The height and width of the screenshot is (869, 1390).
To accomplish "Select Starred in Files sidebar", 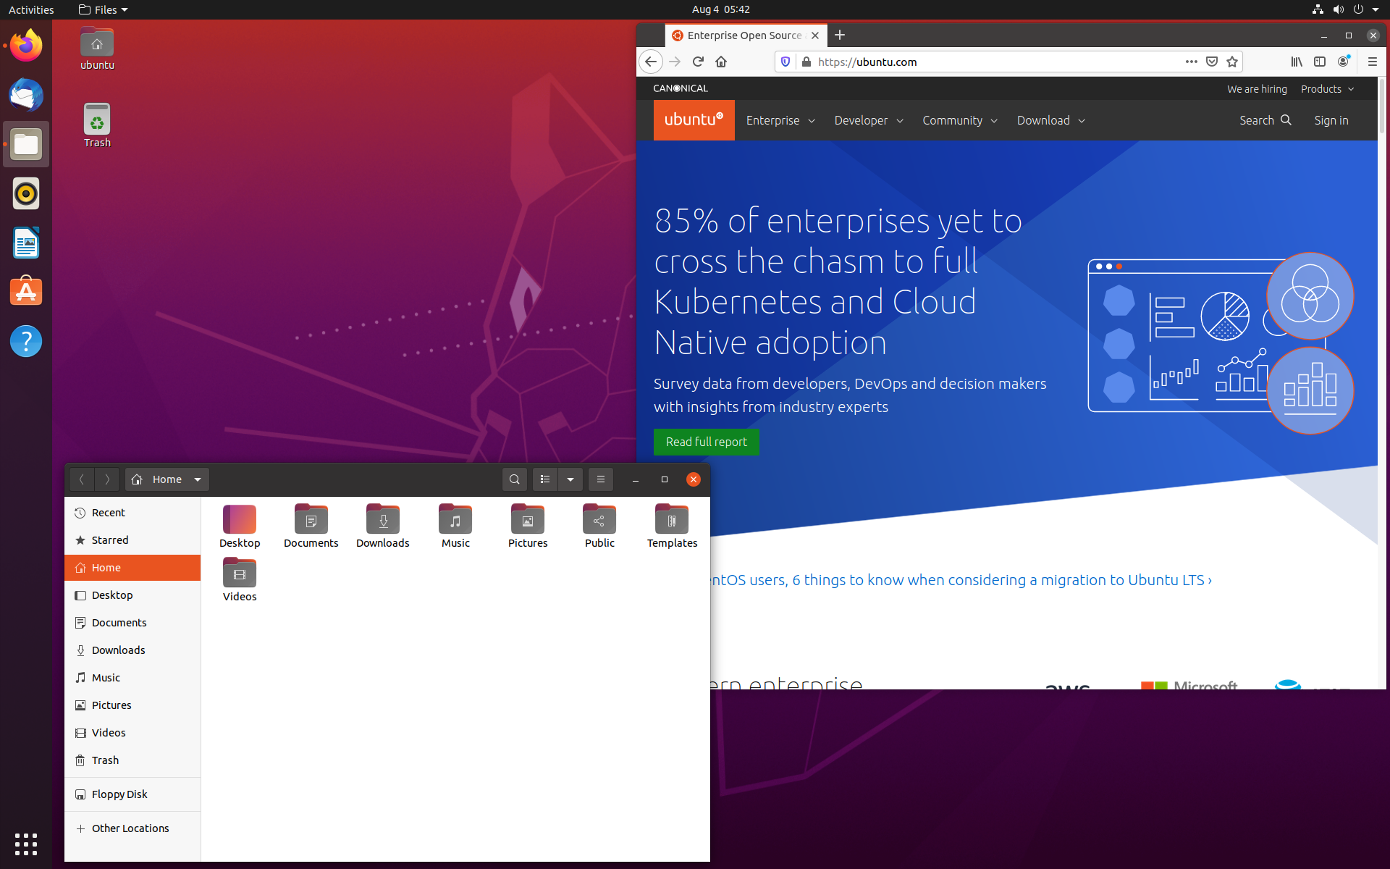I will (132, 540).
